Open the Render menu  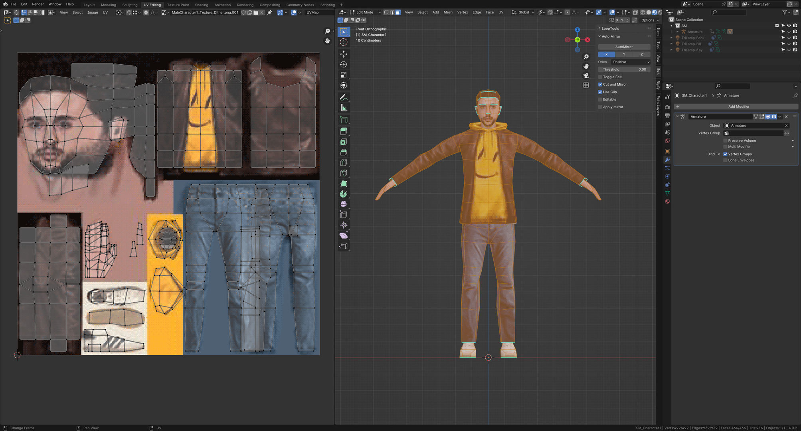(38, 4)
